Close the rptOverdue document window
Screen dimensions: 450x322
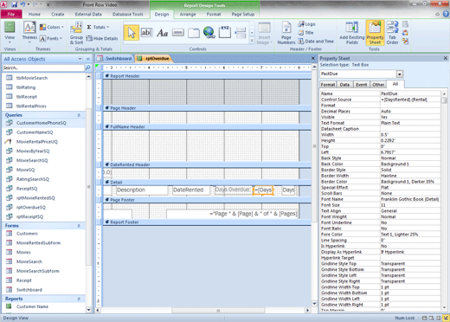click(313, 58)
